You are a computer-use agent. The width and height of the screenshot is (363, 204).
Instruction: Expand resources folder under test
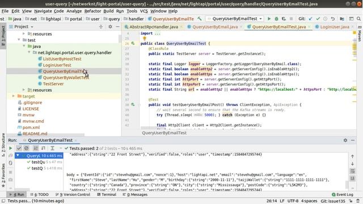coord(24,90)
